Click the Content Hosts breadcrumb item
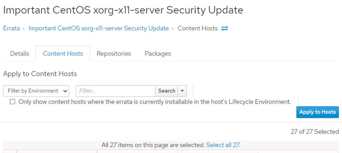 click(198, 28)
